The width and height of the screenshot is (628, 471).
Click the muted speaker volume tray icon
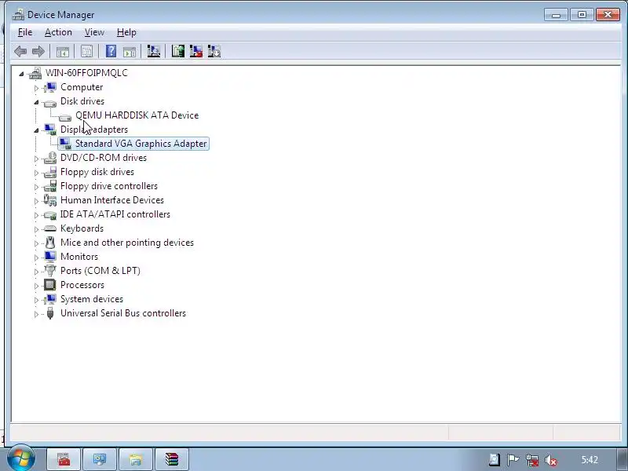[x=551, y=460]
